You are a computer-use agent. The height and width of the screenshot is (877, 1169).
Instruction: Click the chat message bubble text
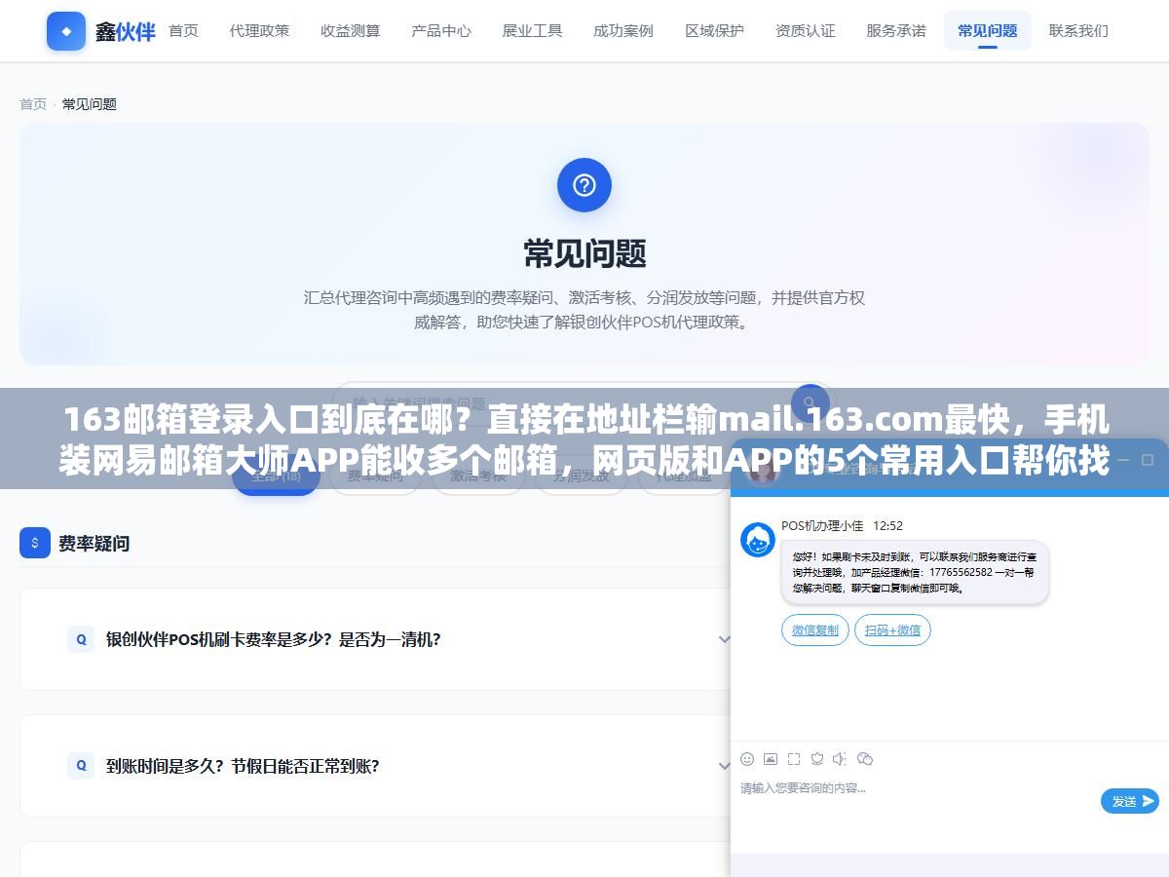click(x=915, y=572)
